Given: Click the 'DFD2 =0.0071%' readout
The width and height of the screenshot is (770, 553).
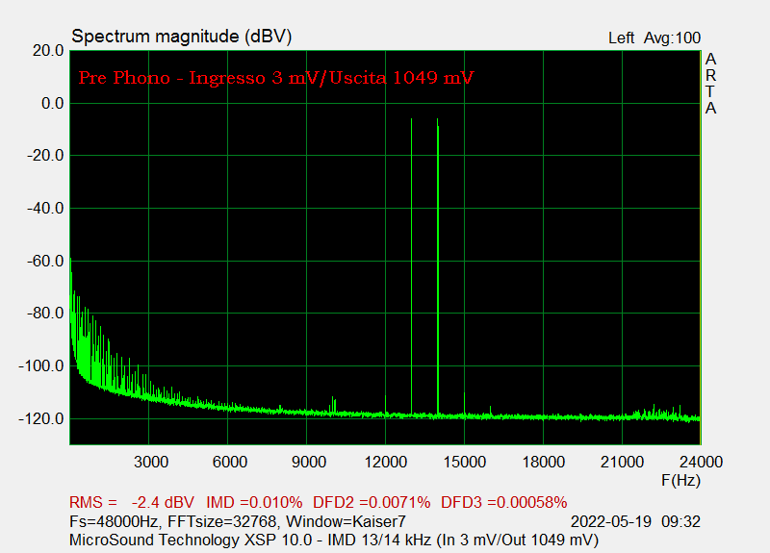Looking at the screenshot, I should click(372, 502).
